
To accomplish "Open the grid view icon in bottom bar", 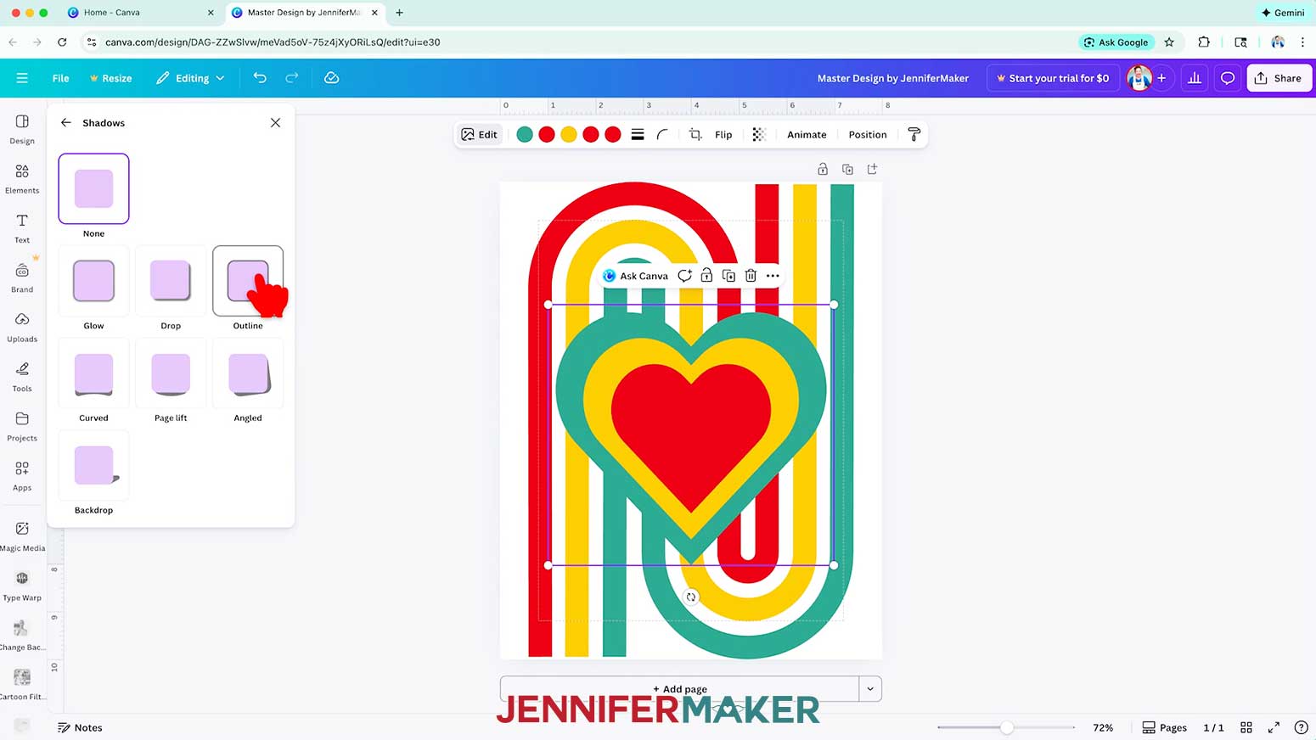I will pyautogui.click(x=1246, y=727).
